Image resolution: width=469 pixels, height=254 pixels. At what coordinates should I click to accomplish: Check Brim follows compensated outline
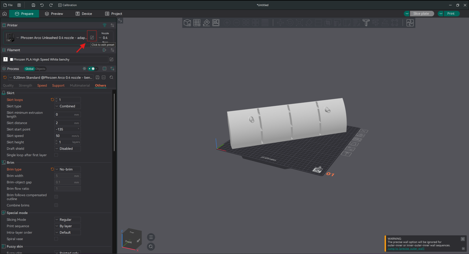(56, 197)
